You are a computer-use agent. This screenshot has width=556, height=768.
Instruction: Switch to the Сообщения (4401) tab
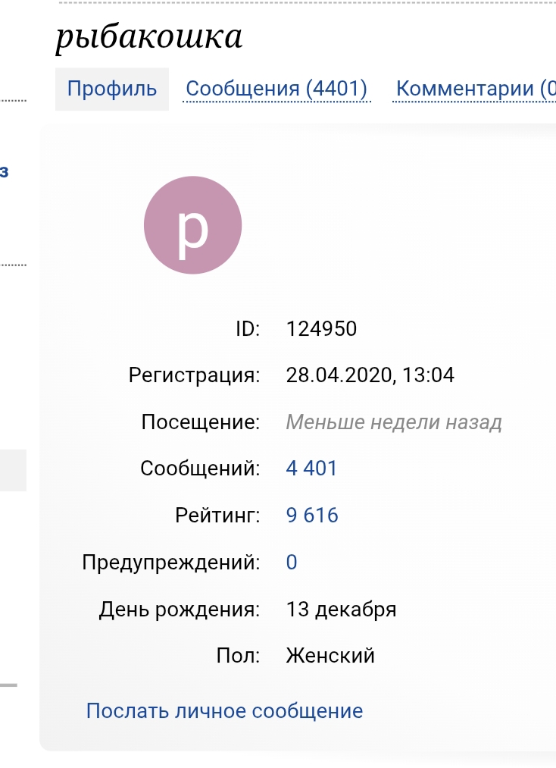pyautogui.click(x=276, y=89)
